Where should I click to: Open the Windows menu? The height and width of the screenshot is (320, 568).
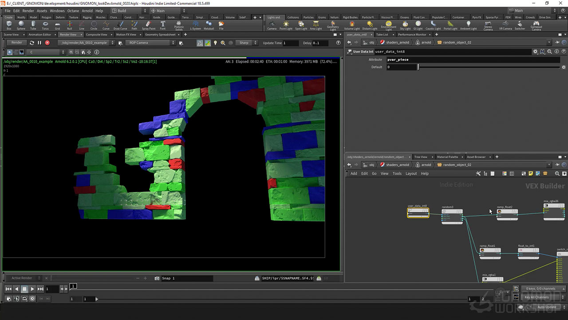click(57, 11)
